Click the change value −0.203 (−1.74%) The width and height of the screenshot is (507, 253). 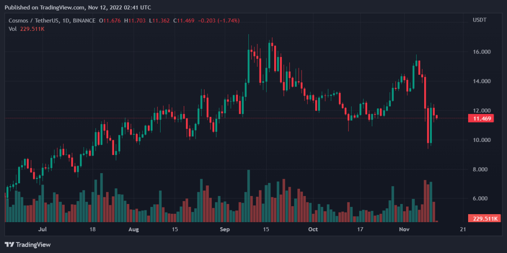coord(220,20)
